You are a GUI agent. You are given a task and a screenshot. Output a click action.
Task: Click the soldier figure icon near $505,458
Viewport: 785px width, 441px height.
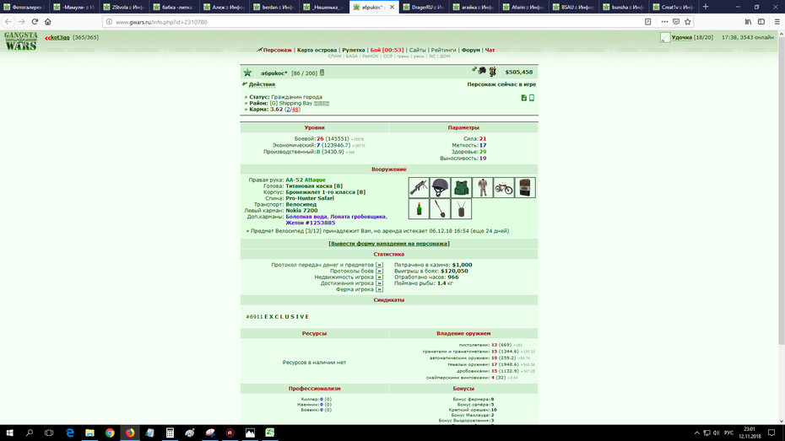point(493,72)
